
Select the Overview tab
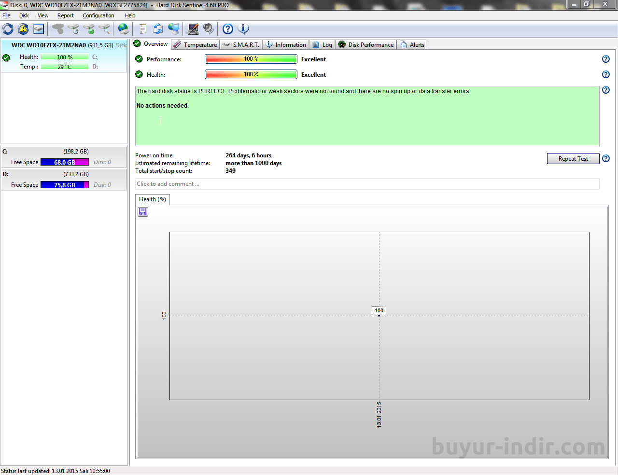(151, 44)
